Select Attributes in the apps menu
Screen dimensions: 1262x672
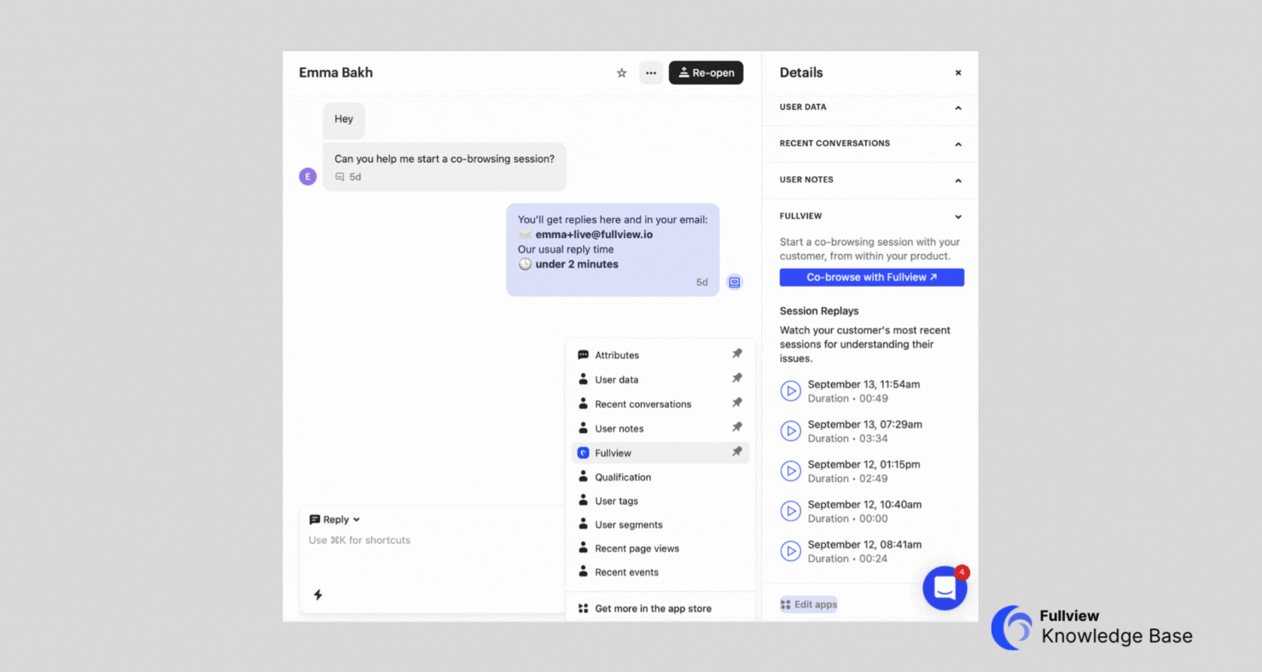(660, 355)
